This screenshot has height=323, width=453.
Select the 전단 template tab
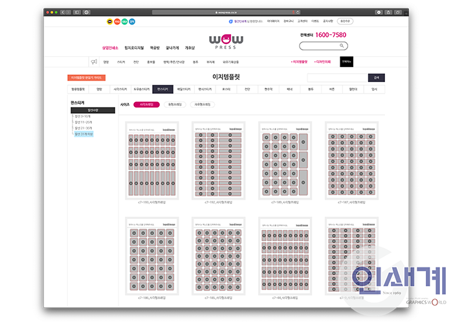coord(247,89)
